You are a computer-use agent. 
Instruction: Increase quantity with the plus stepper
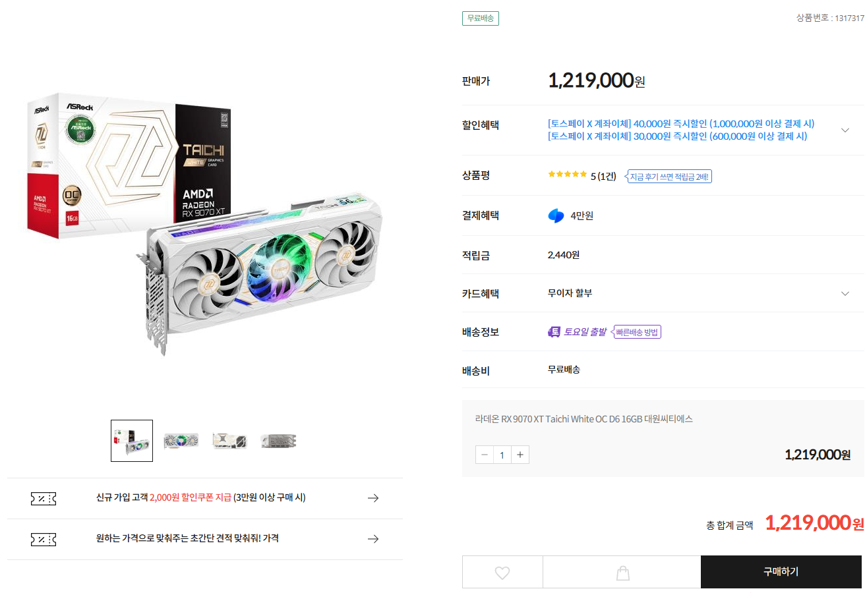[520, 455]
